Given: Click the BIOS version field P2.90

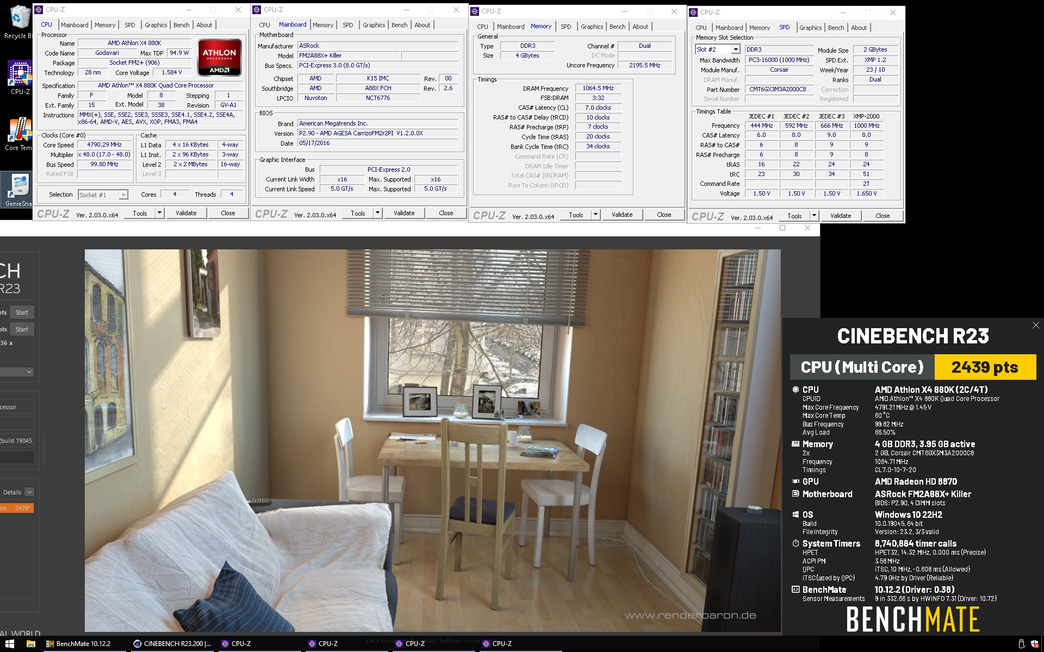Looking at the screenshot, I should [378, 133].
